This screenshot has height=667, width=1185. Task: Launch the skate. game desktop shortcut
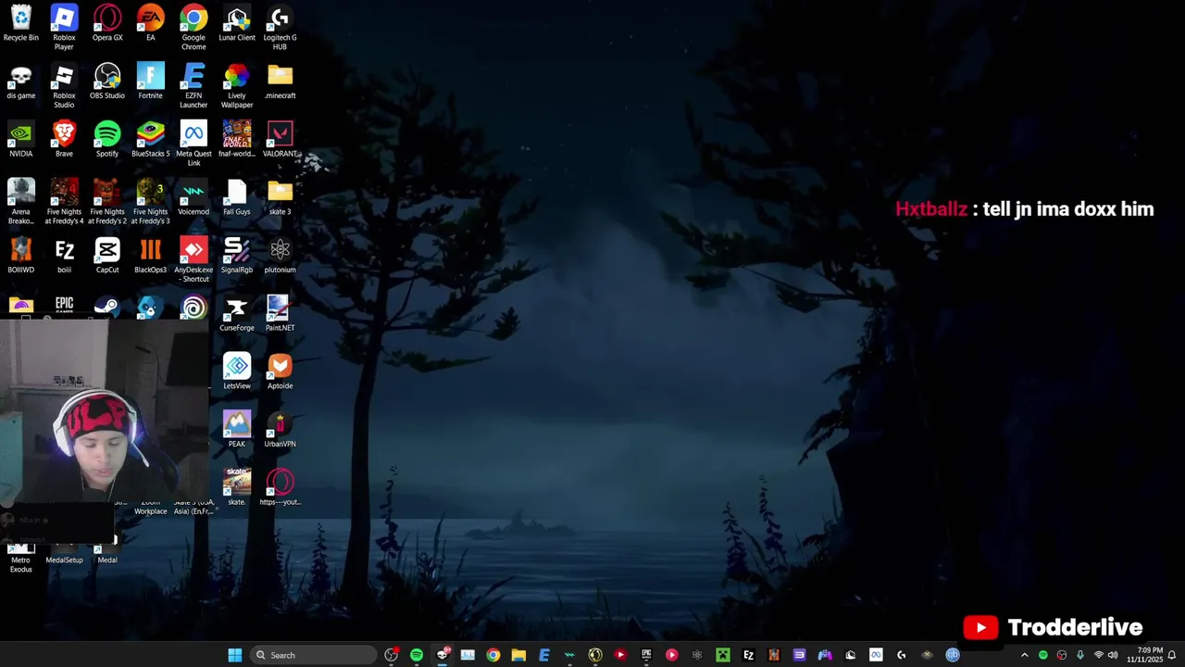pos(237,487)
